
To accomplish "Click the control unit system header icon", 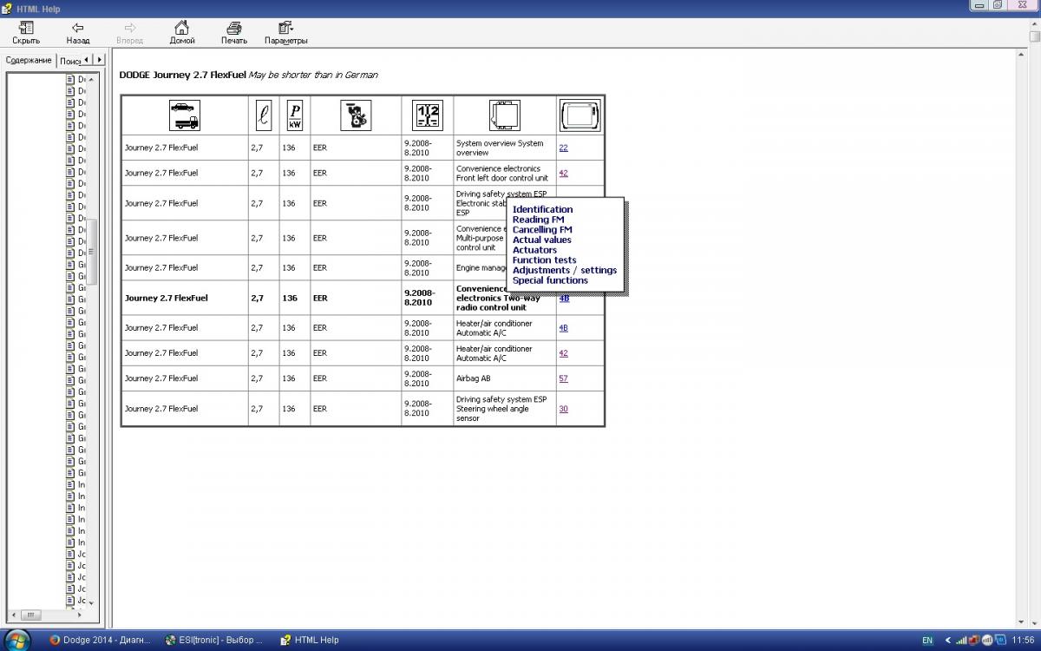I will 504,115.
